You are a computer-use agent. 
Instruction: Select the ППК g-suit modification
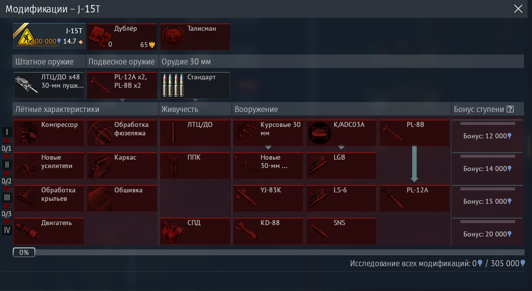tap(194, 165)
